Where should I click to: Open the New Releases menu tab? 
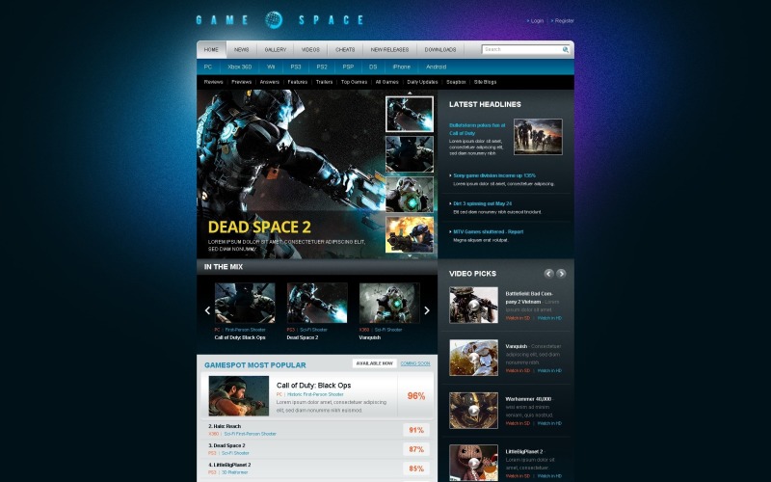pyautogui.click(x=389, y=49)
